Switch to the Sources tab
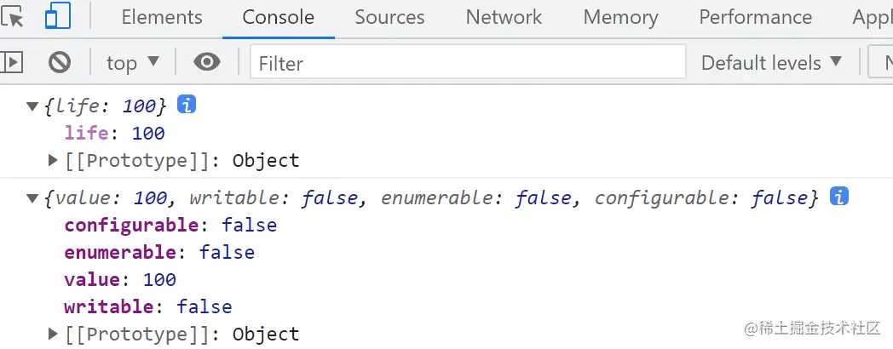Image resolution: width=893 pixels, height=349 pixels. pos(389,17)
